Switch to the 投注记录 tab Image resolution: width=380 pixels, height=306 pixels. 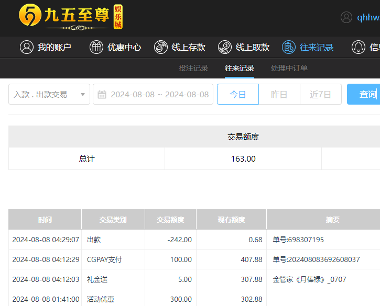pyautogui.click(x=193, y=68)
